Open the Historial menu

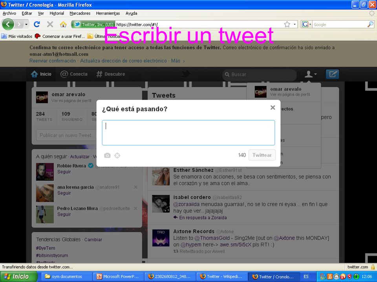point(57,13)
